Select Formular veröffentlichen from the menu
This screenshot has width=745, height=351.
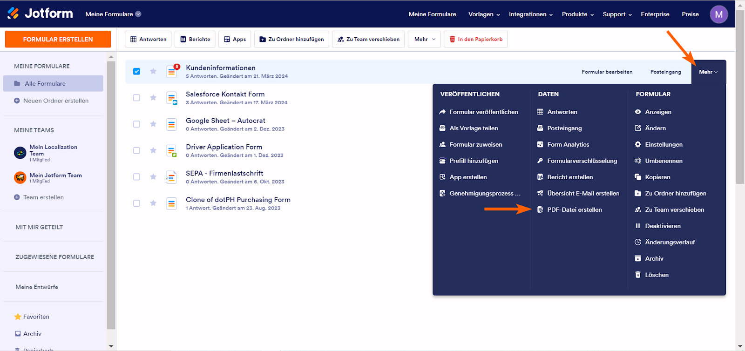tap(479, 112)
